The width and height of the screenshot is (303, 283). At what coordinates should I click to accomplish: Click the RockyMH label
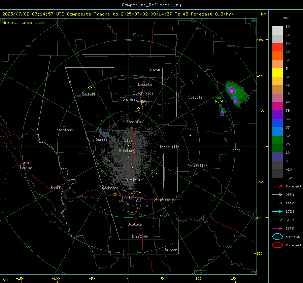click(89, 94)
